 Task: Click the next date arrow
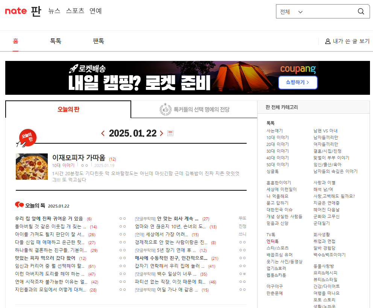tap(162, 133)
